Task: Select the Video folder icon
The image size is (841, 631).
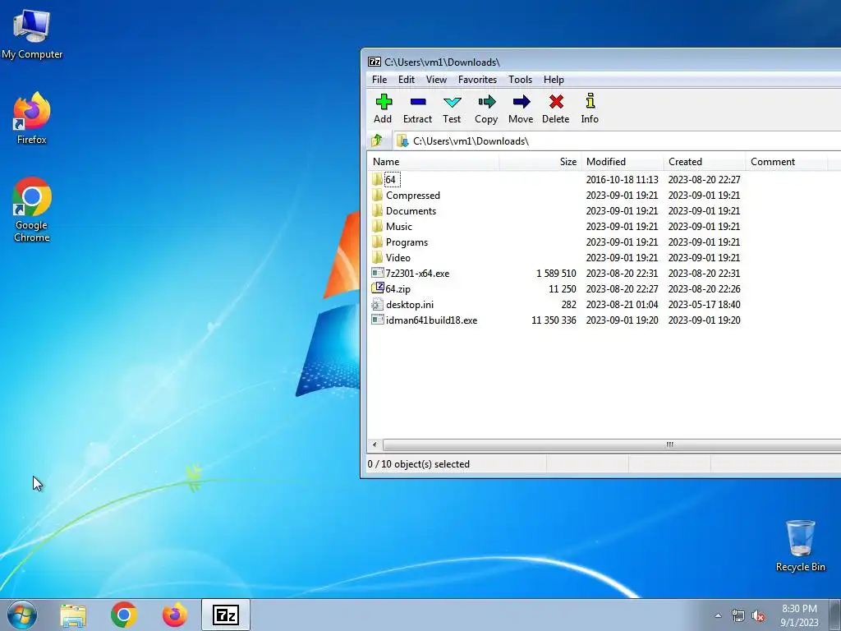Action: pos(378,257)
